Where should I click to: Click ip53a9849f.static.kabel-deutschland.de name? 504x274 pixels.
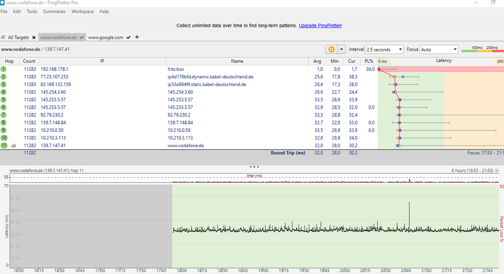[207, 85]
